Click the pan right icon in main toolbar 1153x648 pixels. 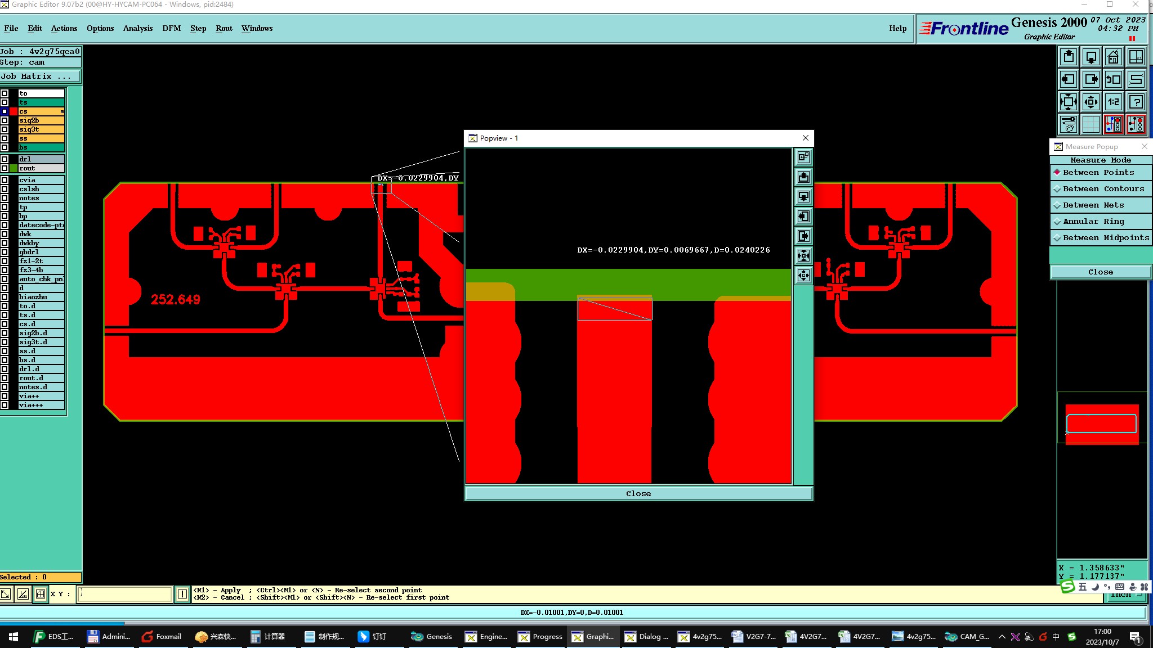[1091, 80]
